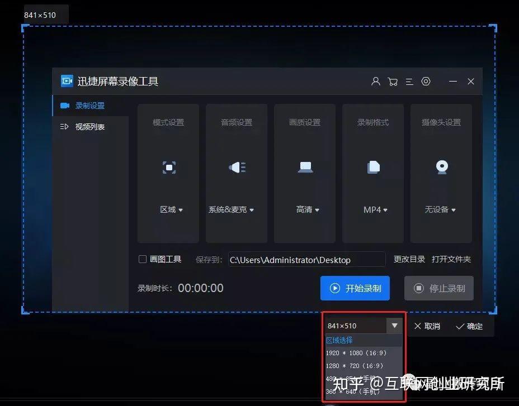Click the 画质设置 card heading

[x=305, y=122]
